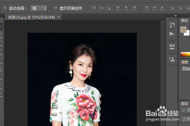Click the white background color swatch
Image resolution: width=190 pixels, height=126 pixels.
[x=187, y=33]
